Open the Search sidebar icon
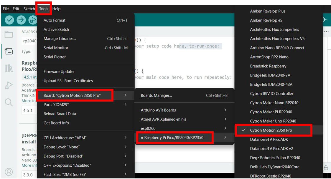This screenshot has width=331, height=179. click(9, 102)
